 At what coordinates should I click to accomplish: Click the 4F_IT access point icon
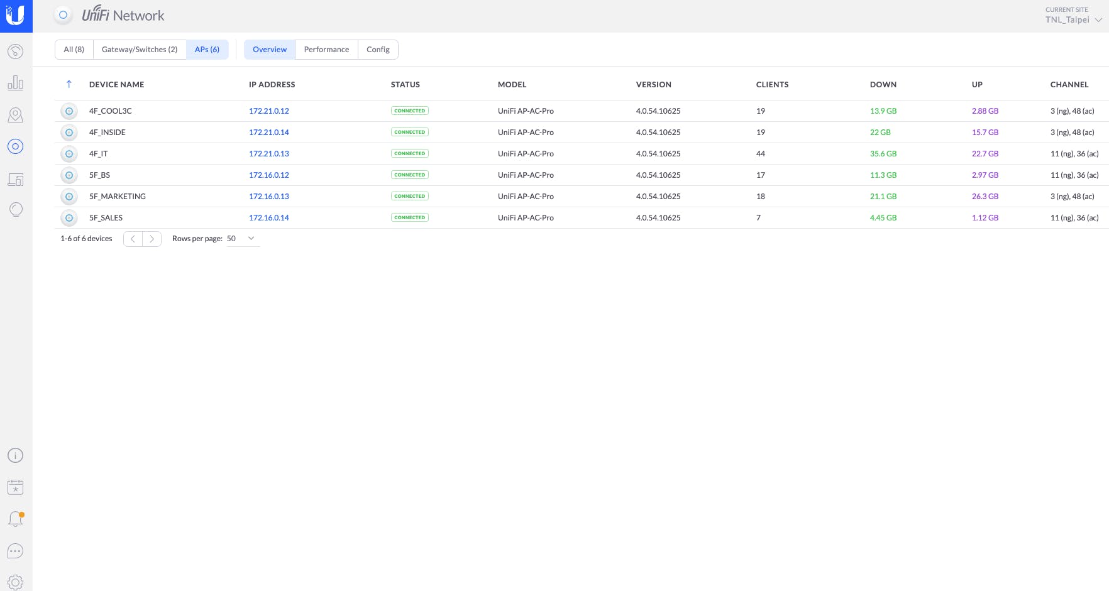[x=69, y=154]
